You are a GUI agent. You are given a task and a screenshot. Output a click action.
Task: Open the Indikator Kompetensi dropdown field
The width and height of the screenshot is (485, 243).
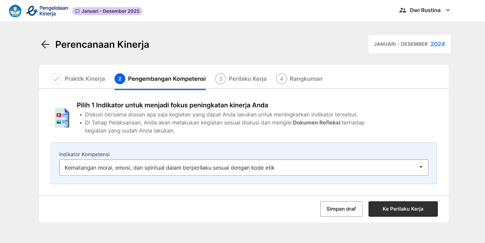[x=244, y=168]
